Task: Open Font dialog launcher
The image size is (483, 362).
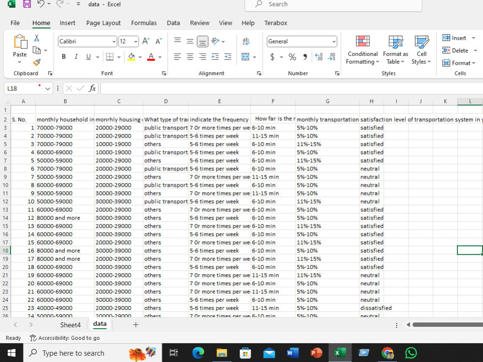Action: (x=164, y=73)
